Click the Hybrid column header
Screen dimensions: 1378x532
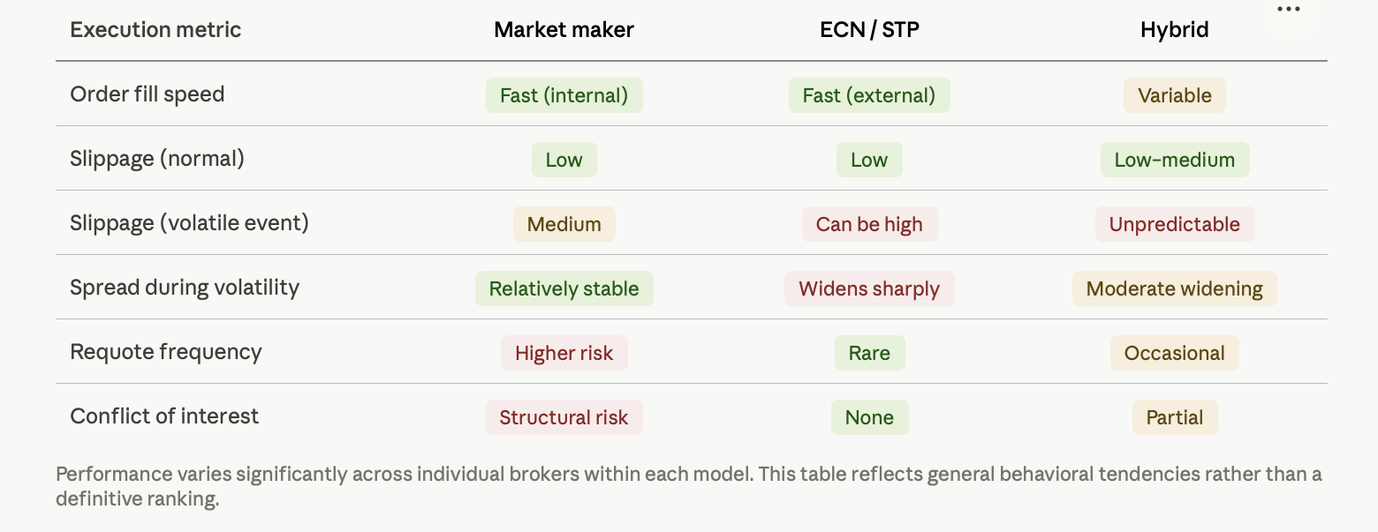pos(1174,29)
